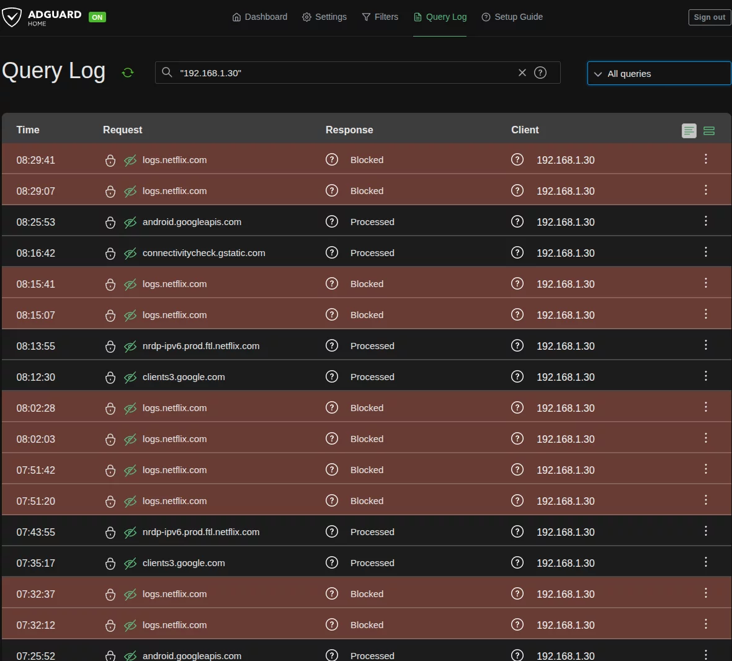Screen dimensions: 732x661
Task: Click the search magnifier icon
Action: tap(167, 73)
